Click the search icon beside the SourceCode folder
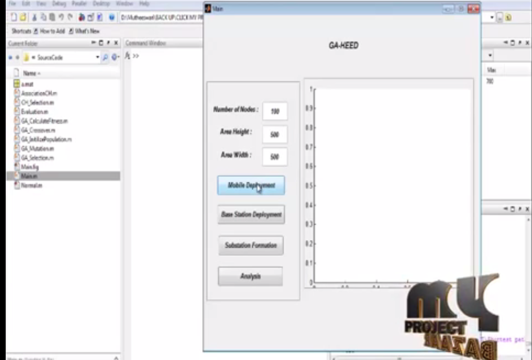 pos(105,57)
